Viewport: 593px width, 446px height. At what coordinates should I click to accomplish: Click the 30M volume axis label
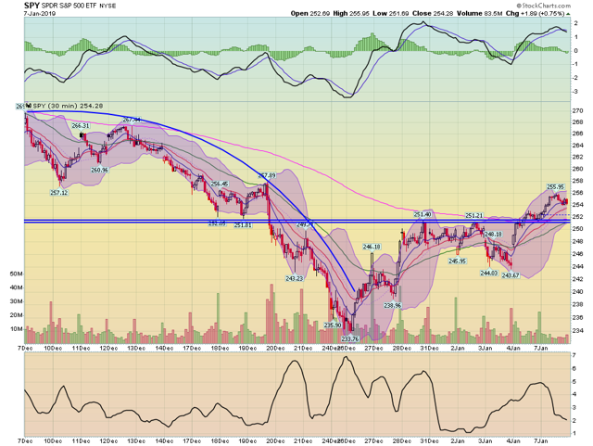tap(16, 301)
